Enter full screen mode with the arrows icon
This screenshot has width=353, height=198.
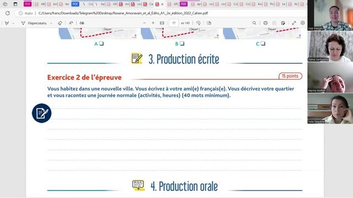pos(294,23)
